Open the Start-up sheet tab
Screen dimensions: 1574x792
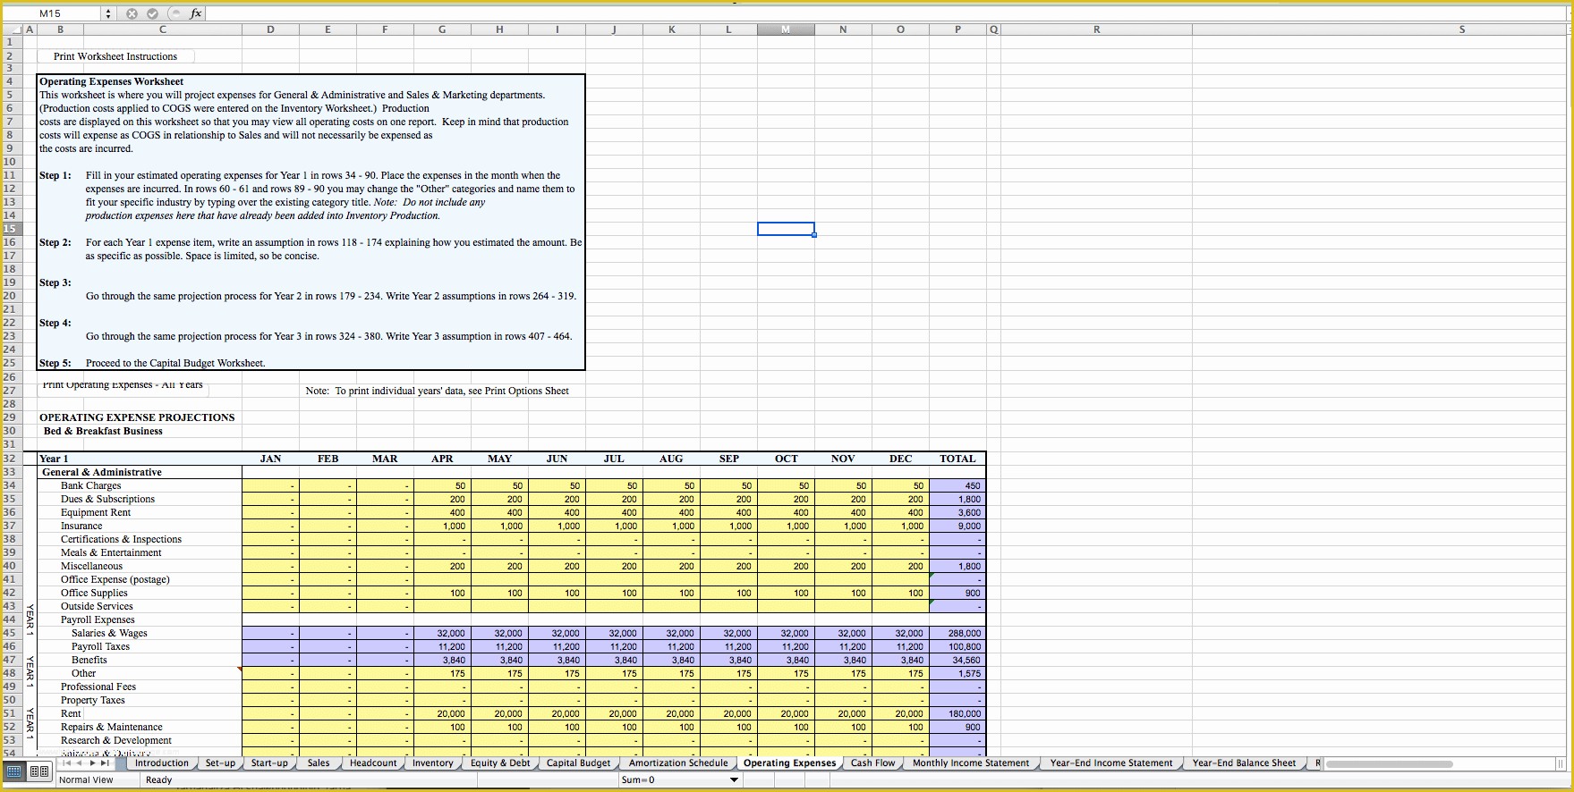(x=269, y=763)
